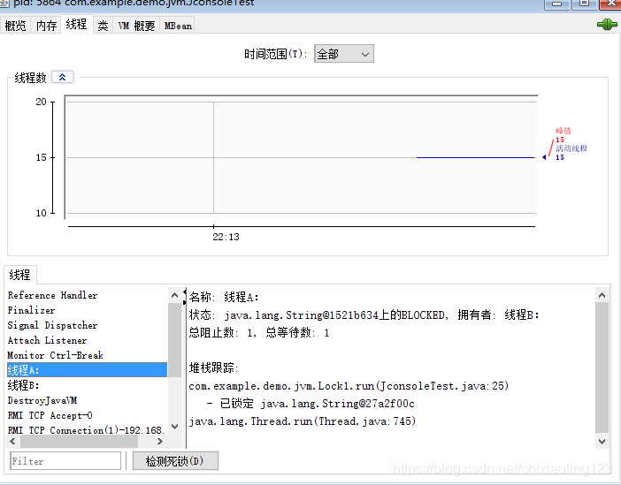
Task: Click the Thread.run stack trace line
Action: 303,421
